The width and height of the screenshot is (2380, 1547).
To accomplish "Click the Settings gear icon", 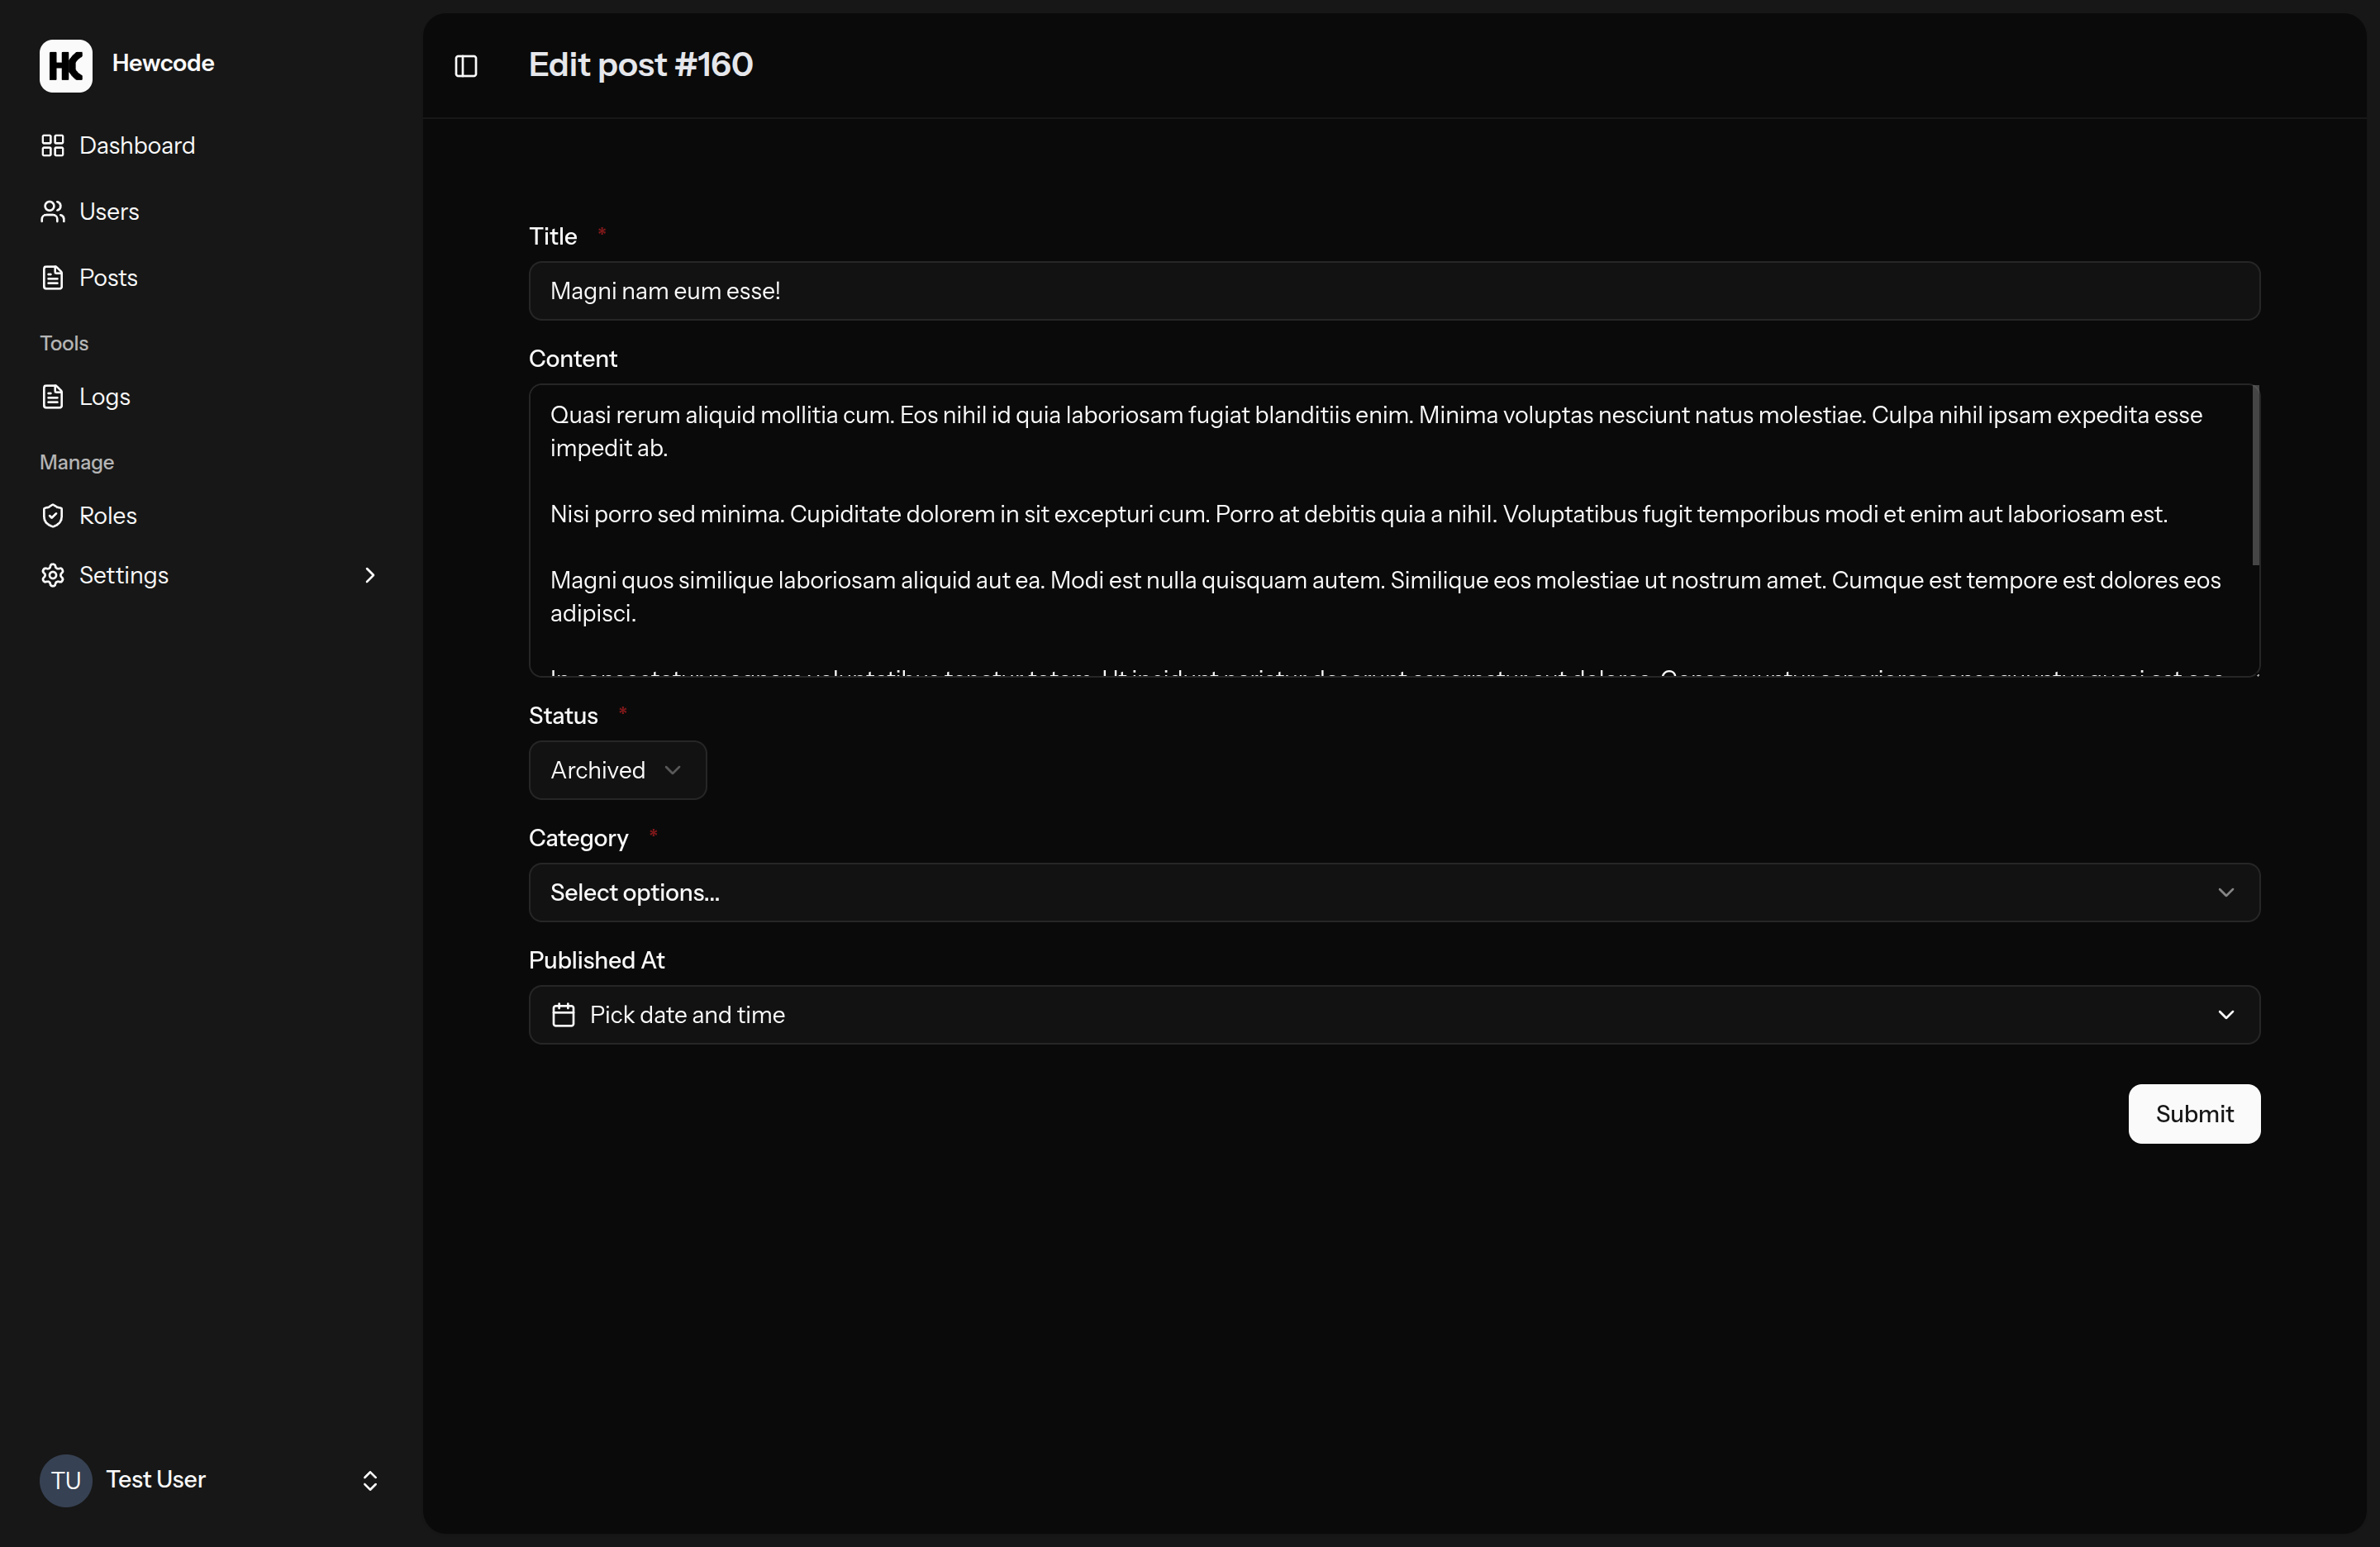I will (54, 575).
